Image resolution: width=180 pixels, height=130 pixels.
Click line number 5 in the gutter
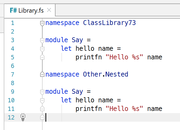pos(13,57)
